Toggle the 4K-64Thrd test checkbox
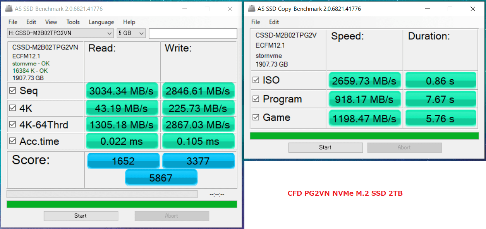The height and width of the screenshot is (229, 486). pos(12,125)
